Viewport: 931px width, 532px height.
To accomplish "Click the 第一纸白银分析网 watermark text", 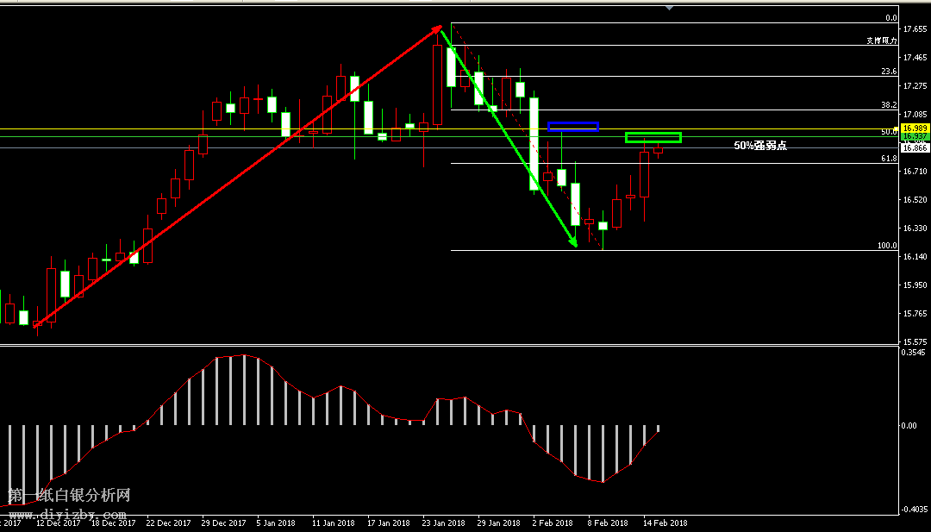I will [x=69, y=496].
